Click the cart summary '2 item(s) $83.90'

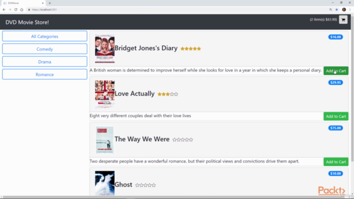tap(323, 20)
